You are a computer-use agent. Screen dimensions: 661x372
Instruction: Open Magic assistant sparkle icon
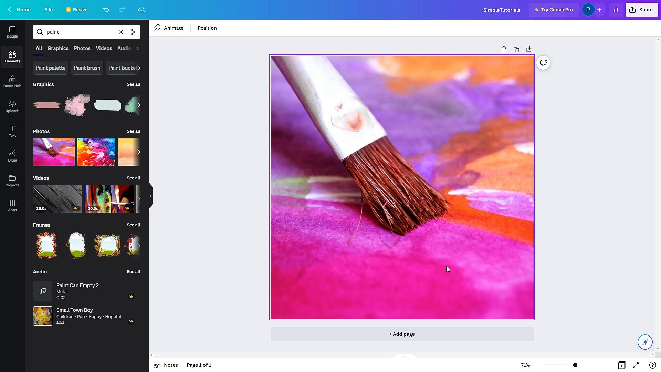(x=644, y=342)
